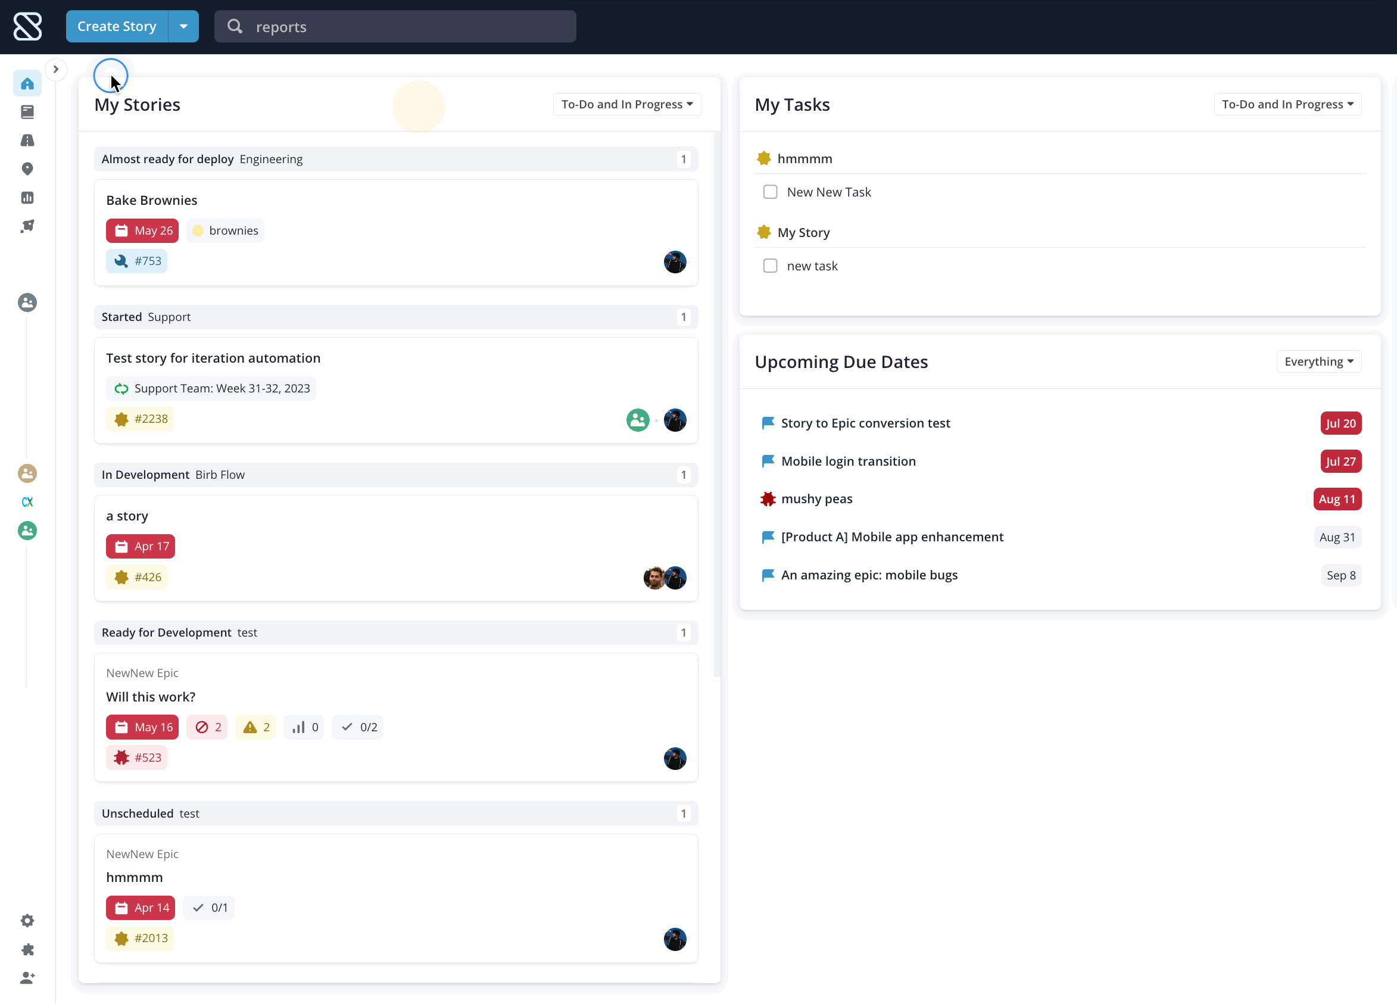Click the warning triangle badge showing 2

pyautogui.click(x=255, y=727)
